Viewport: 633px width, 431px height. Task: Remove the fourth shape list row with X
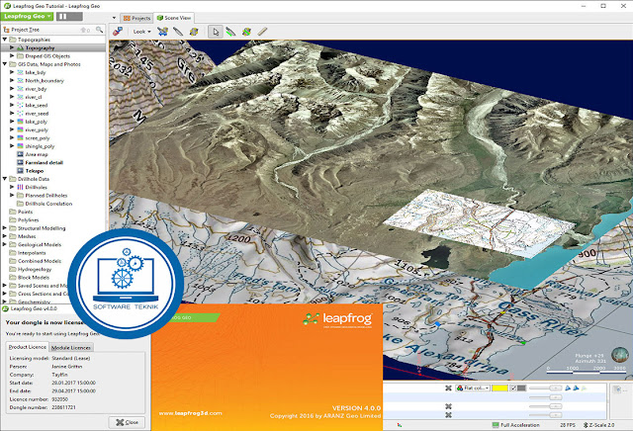(x=448, y=415)
